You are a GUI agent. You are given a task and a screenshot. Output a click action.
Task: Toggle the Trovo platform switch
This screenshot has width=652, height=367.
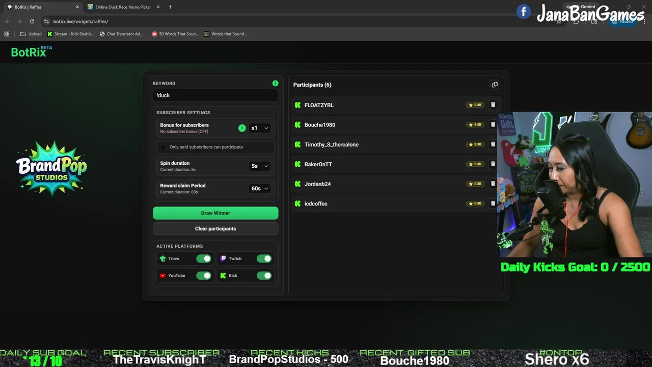pyautogui.click(x=204, y=258)
